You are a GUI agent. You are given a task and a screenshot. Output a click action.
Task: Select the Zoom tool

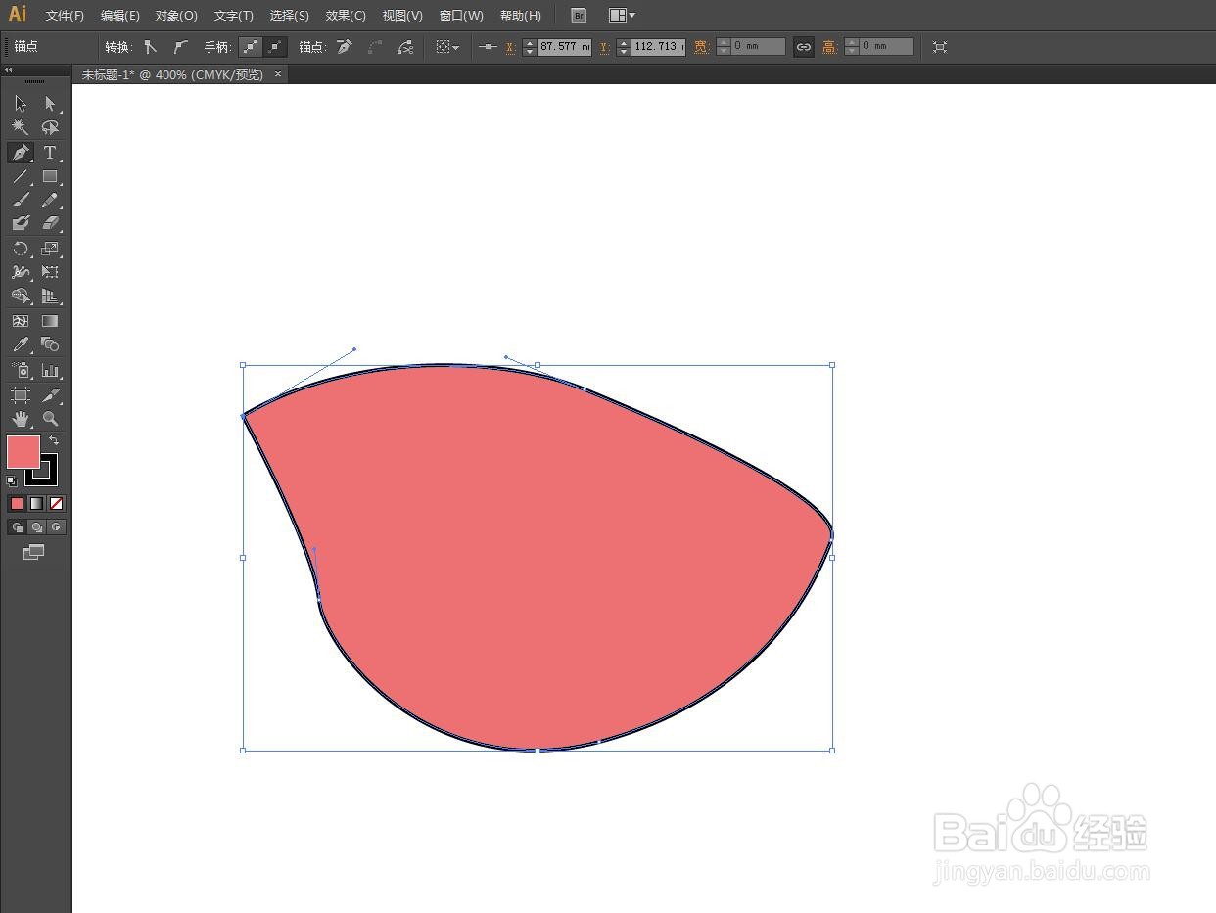(x=50, y=419)
